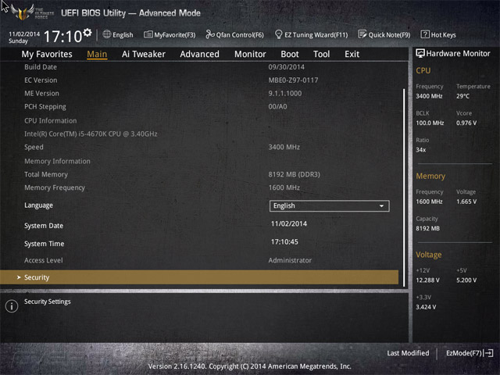Launch EZ Tuning Wizard lightbulb icon
The width and height of the screenshot is (500, 375).
[x=278, y=34]
